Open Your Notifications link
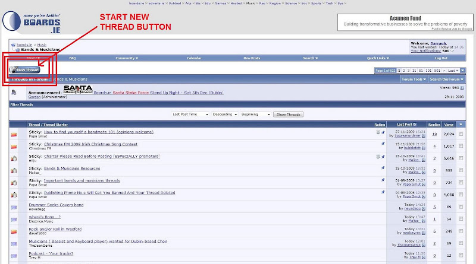The width and height of the screenshot is (476, 264). pos(425,51)
